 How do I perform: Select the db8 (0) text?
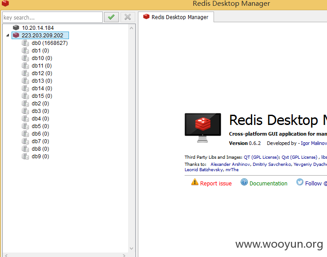[40, 149]
